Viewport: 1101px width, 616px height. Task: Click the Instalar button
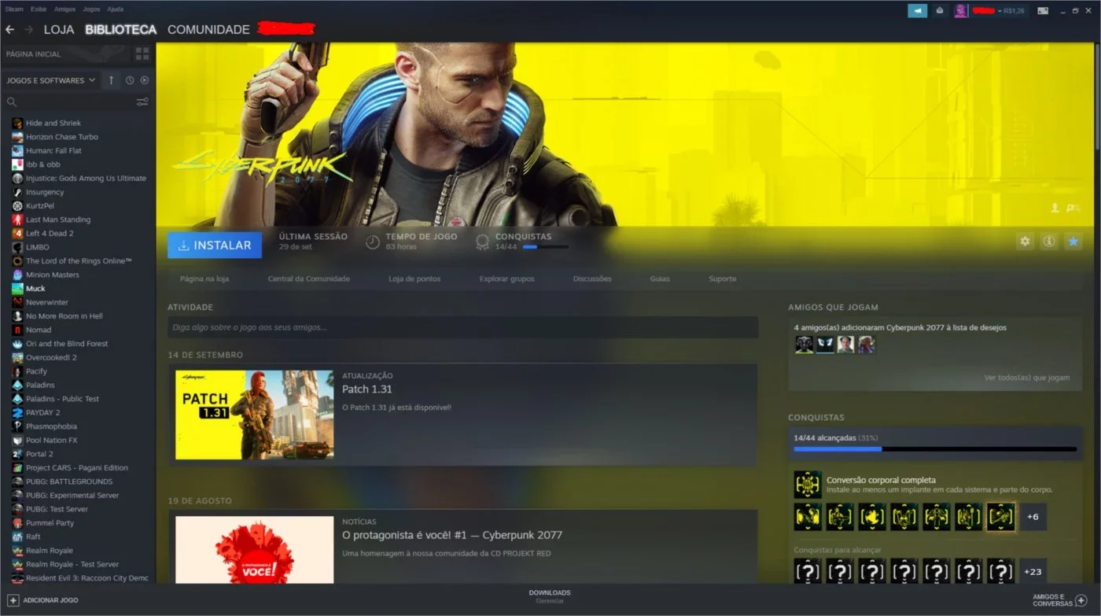(x=215, y=245)
